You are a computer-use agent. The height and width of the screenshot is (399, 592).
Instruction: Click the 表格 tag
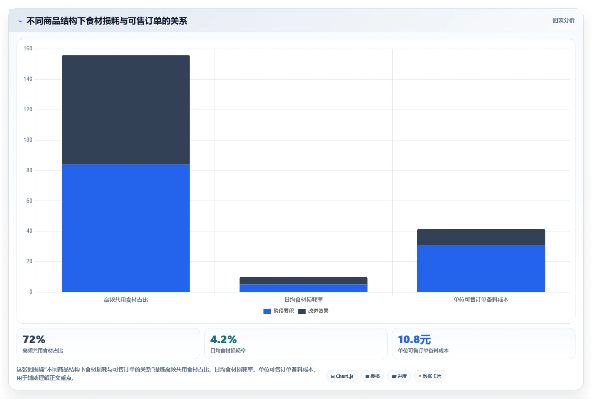(372, 376)
